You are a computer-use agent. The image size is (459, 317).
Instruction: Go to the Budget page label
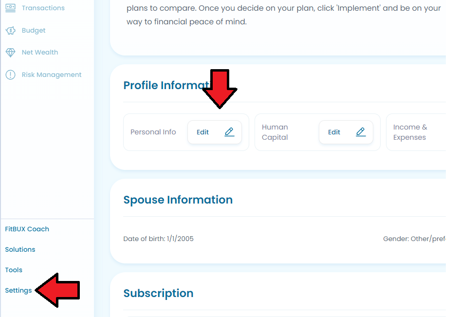point(34,31)
